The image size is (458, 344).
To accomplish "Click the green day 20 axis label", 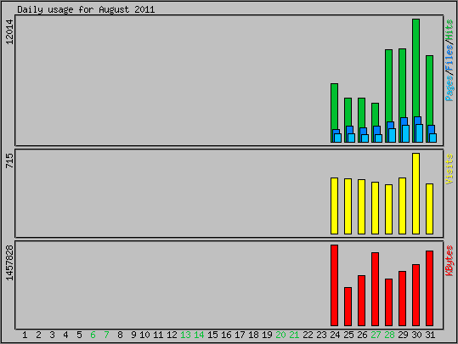I will click(280, 335).
